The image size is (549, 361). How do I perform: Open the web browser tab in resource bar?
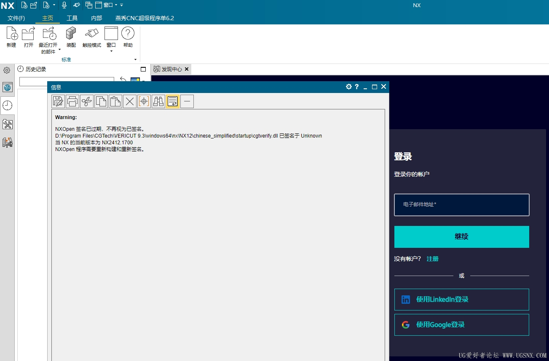tap(7, 88)
